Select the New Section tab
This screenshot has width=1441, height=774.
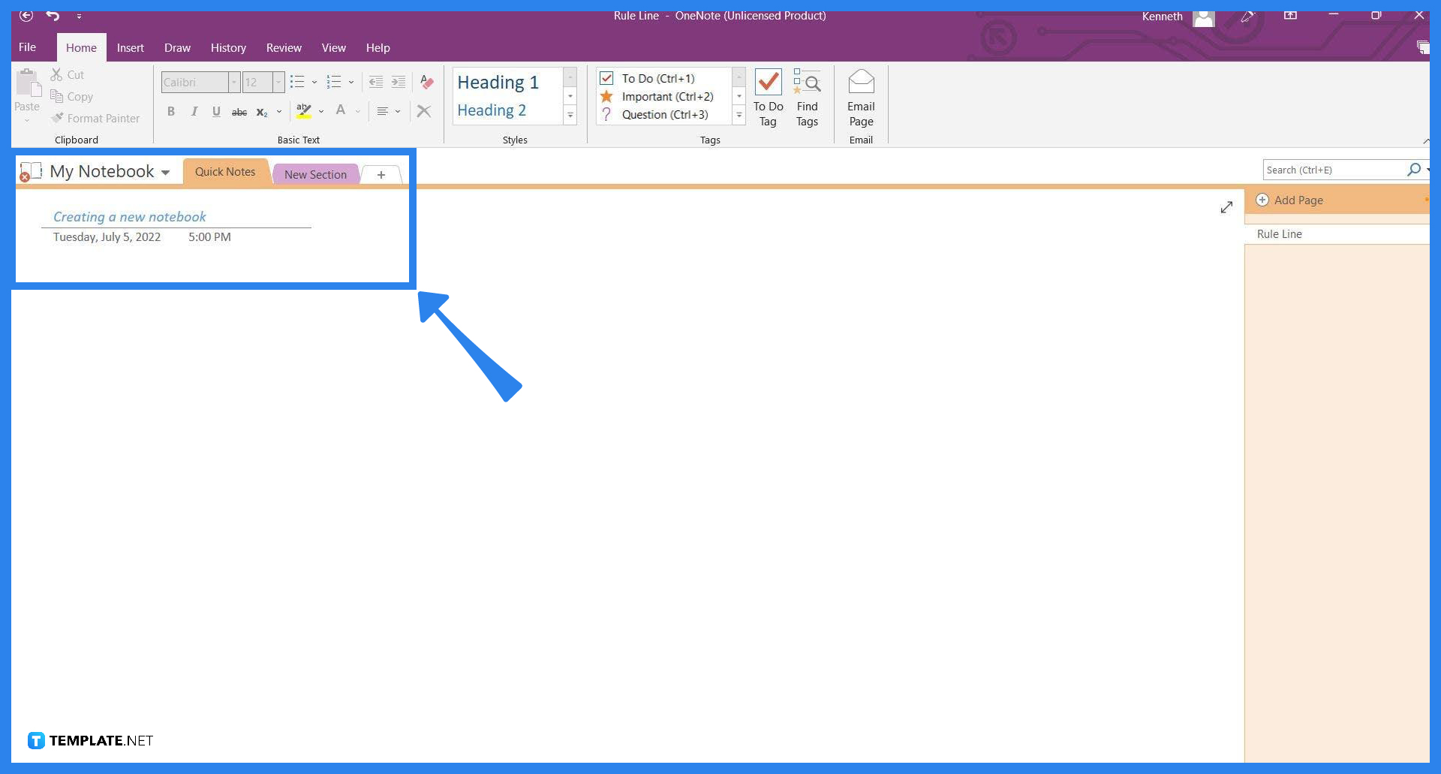[x=315, y=173]
